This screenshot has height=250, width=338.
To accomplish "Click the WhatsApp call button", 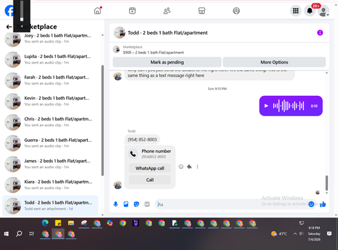I will coord(150,168).
